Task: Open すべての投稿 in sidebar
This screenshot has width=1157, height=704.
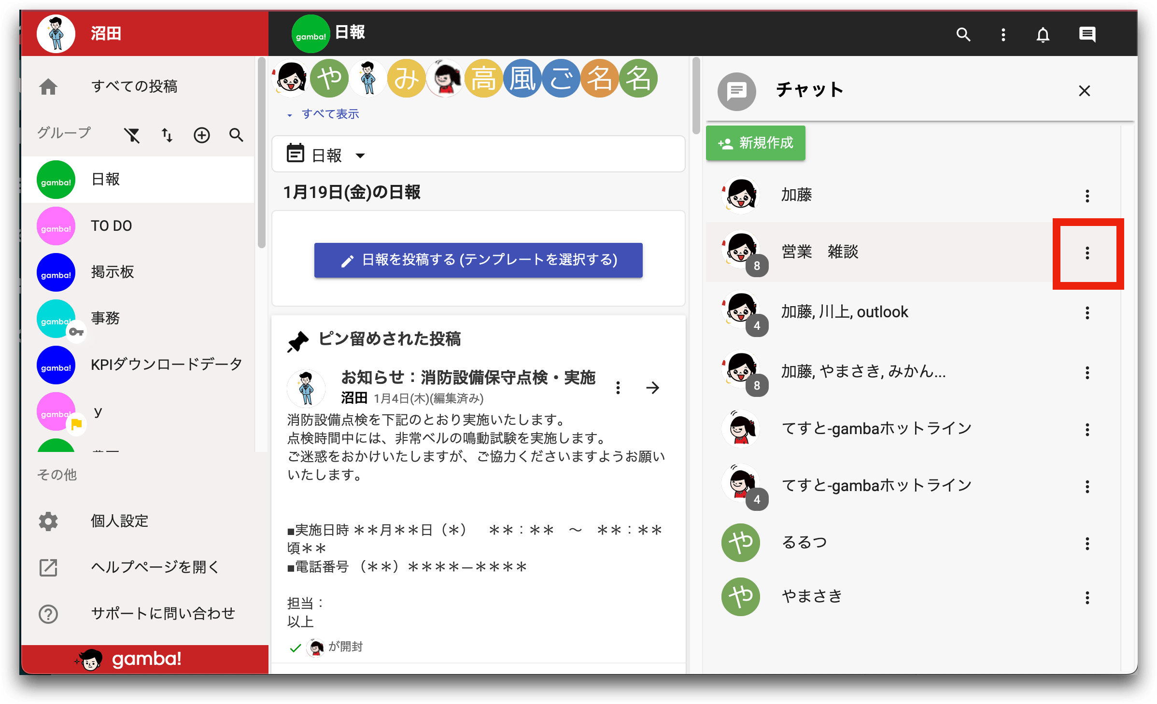Action: [134, 86]
